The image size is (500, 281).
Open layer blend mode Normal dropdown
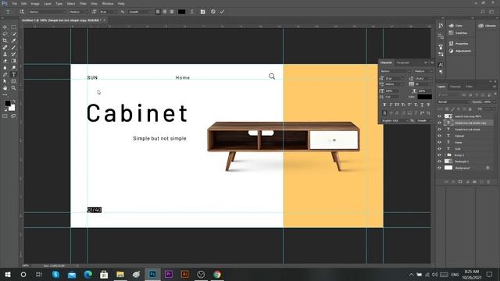tap(453, 102)
